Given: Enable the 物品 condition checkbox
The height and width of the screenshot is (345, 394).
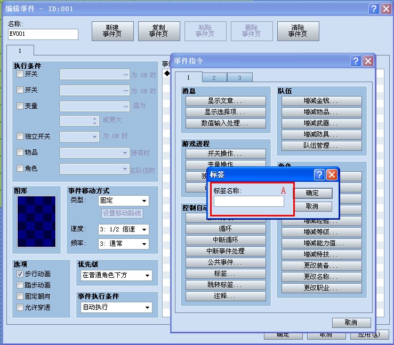Looking at the screenshot, I should pos(20,153).
